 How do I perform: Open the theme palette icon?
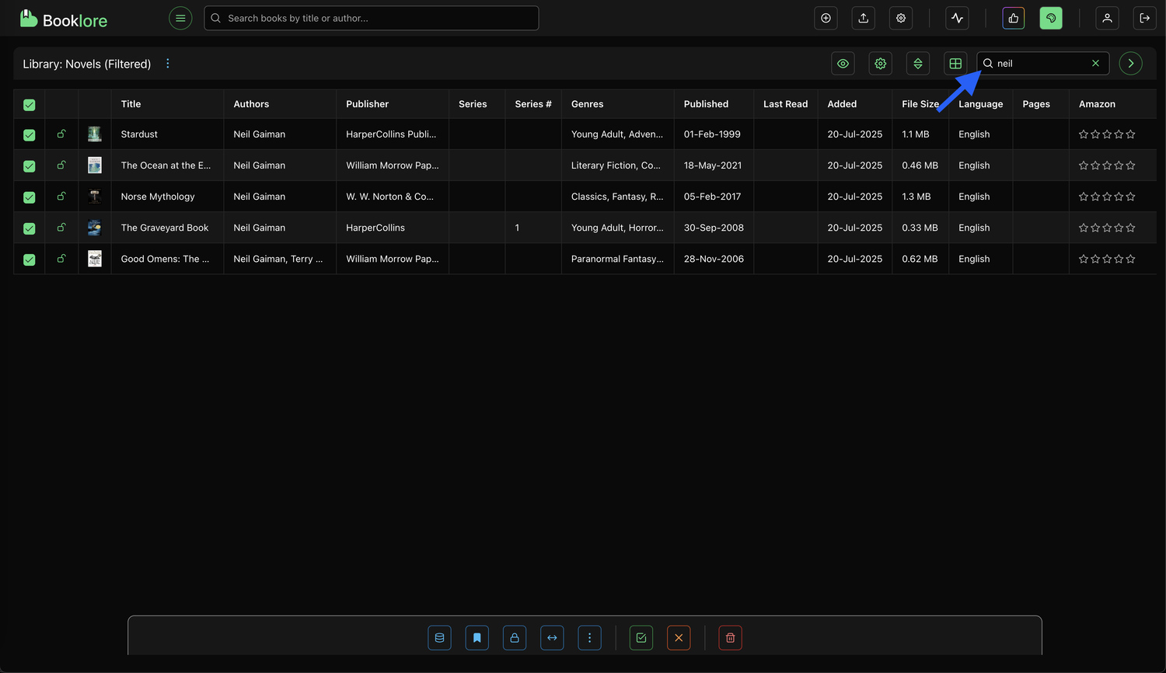1050,18
